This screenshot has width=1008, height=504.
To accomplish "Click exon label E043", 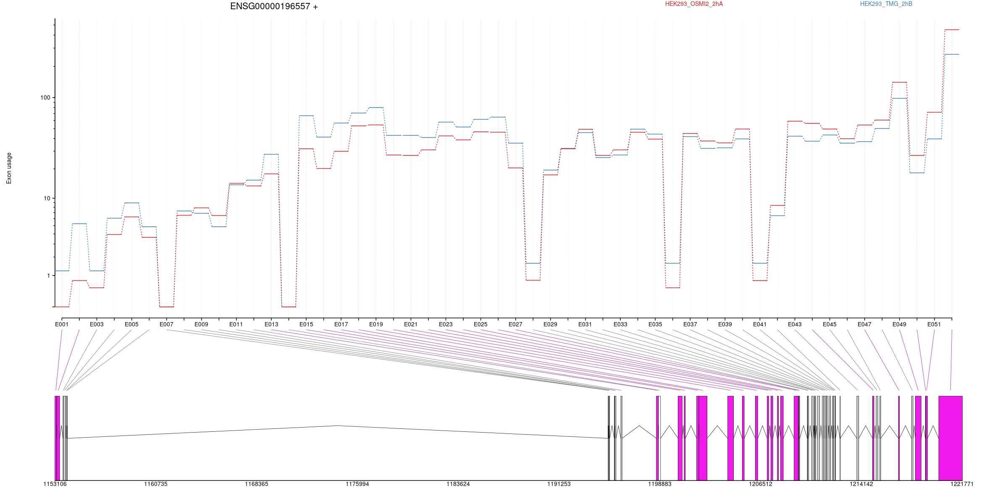I will 795,324.
